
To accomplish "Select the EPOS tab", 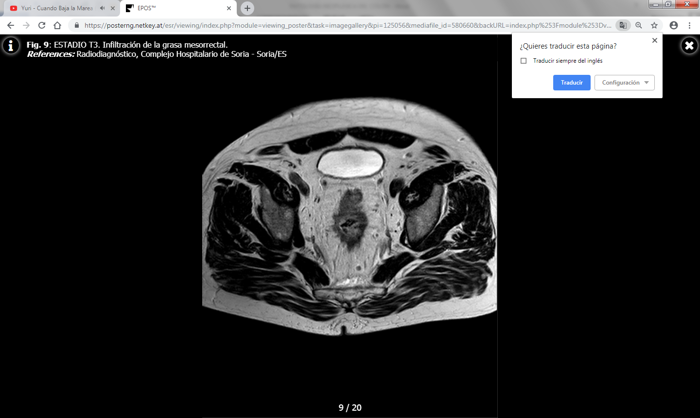I will pos(175,8).
